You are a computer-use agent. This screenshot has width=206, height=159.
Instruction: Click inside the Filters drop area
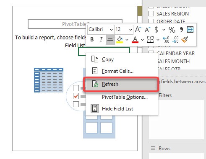click(176, 119)
